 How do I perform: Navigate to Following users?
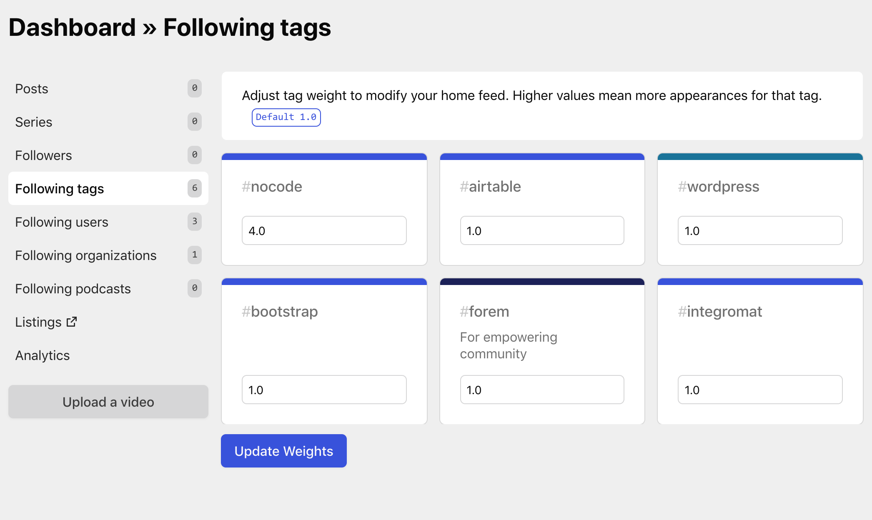tap(61, 222)
